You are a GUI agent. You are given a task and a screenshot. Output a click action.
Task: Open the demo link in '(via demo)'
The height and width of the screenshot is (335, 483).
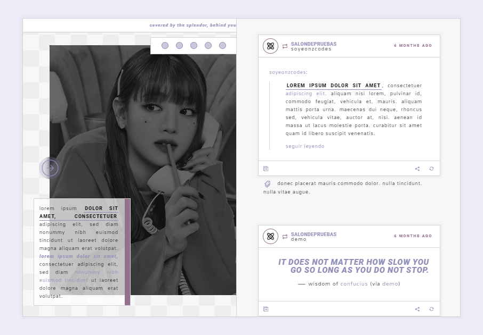(x=390, y=283)
